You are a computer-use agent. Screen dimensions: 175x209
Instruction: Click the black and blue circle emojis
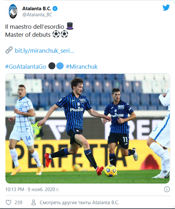56,66
